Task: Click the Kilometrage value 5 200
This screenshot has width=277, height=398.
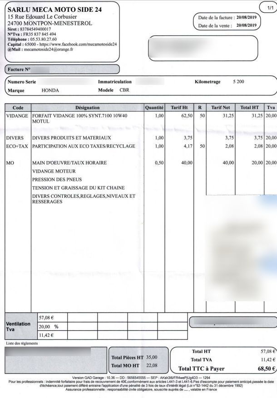Action: pos(238,82)
